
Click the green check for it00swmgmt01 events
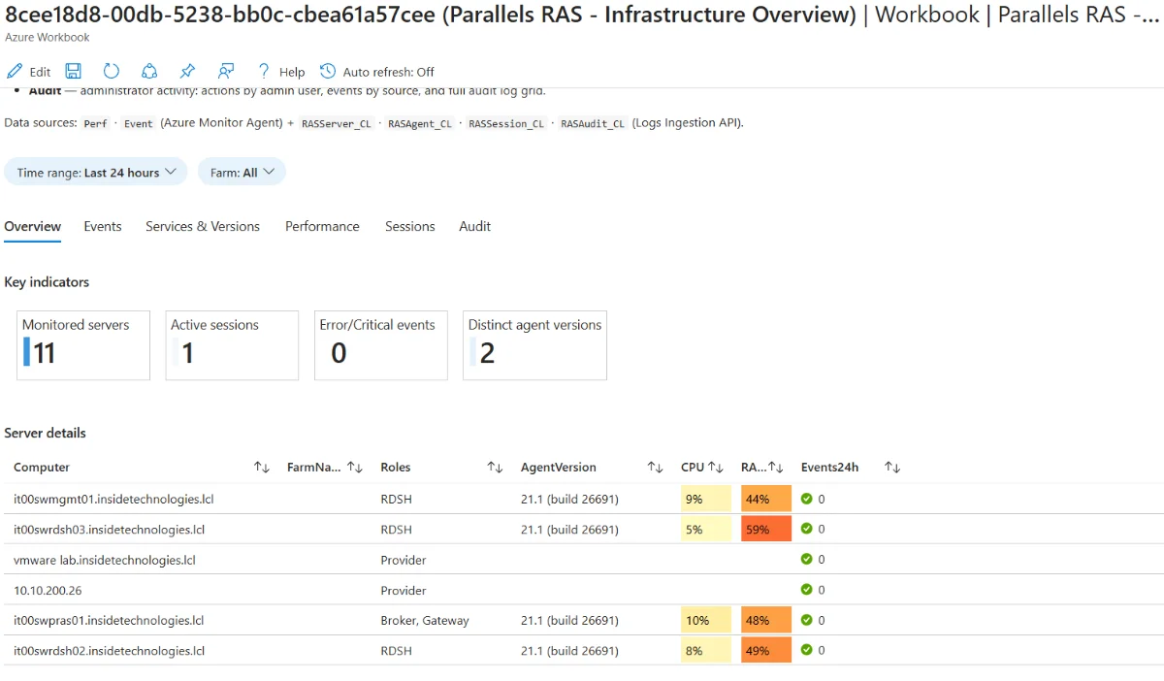click(806, 500)
